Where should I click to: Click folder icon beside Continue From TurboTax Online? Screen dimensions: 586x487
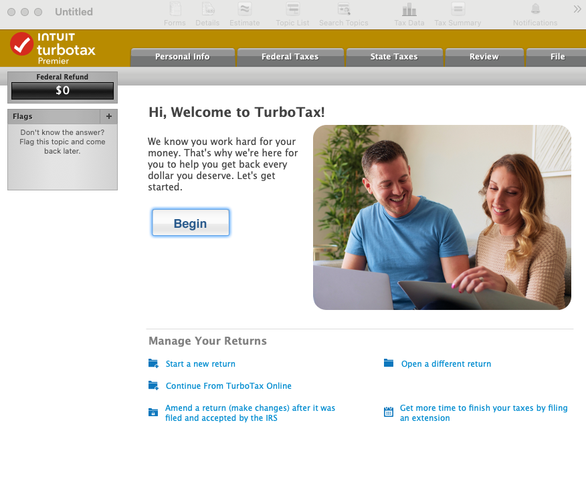(153, 385)
